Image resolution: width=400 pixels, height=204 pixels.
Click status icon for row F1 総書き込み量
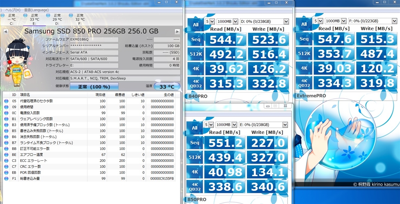pos(6,179)
